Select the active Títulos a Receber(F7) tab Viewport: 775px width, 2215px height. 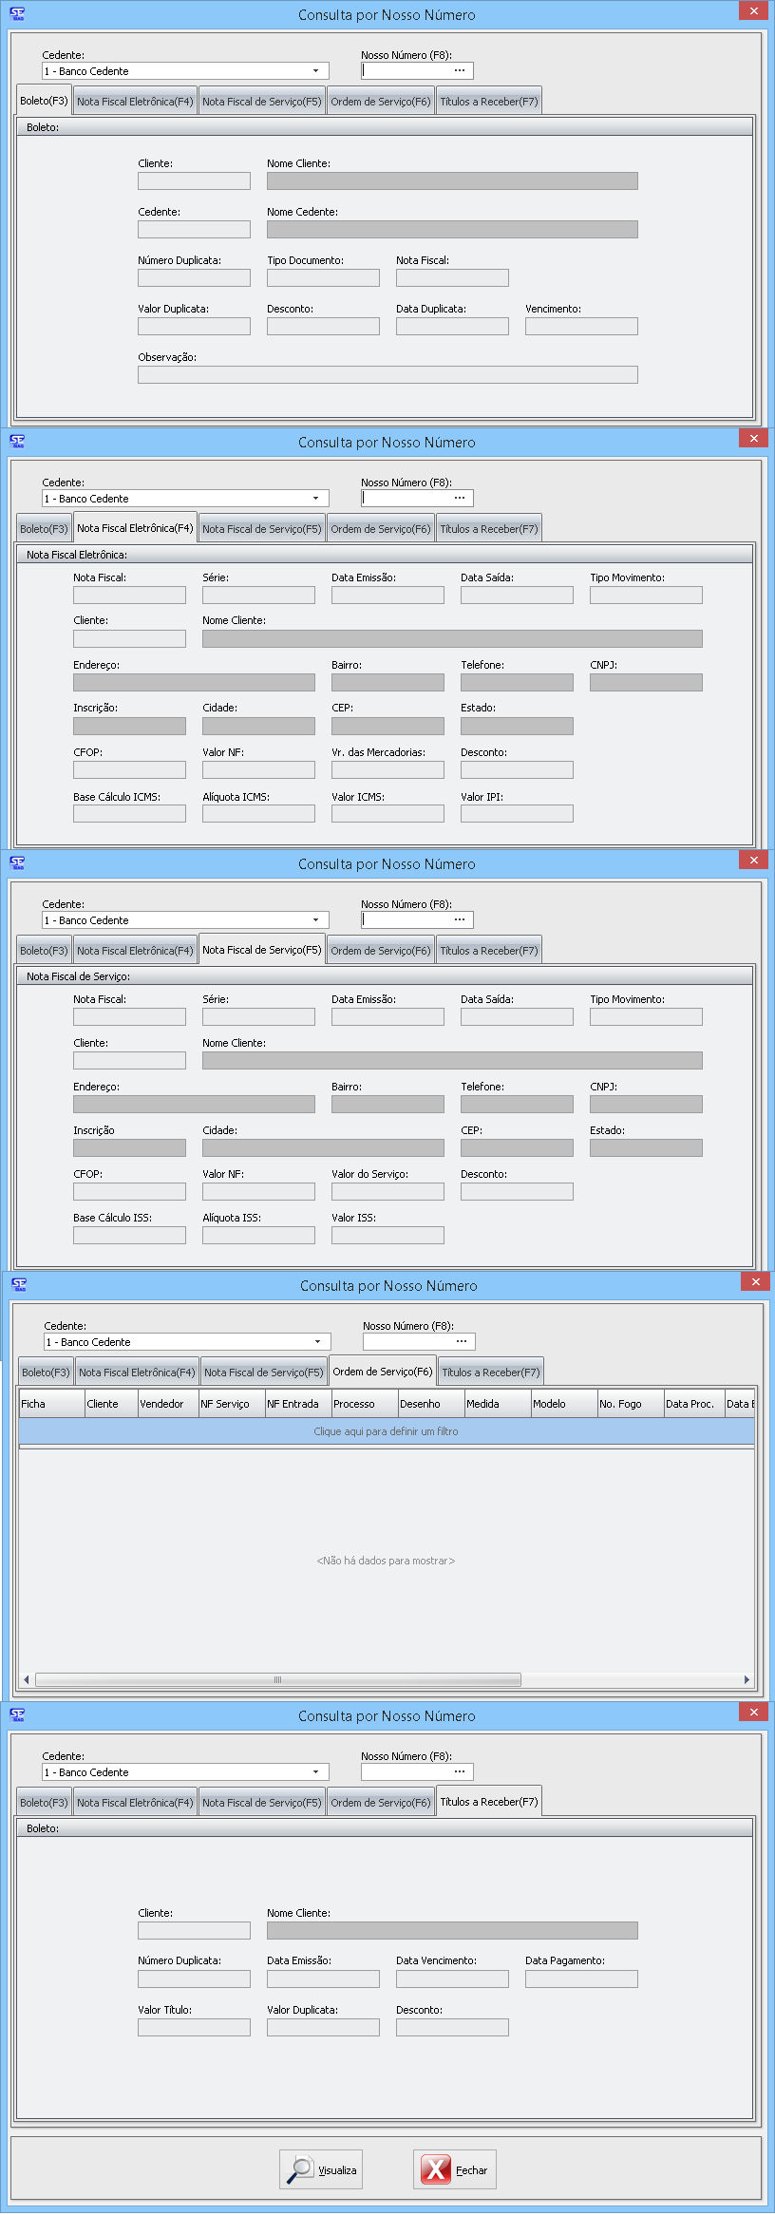click(x=488, y=1802)
